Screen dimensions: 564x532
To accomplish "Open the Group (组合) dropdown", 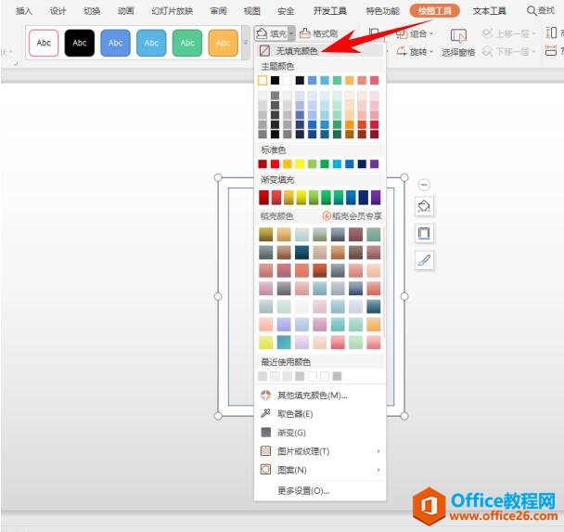I will tap(415, 33).
